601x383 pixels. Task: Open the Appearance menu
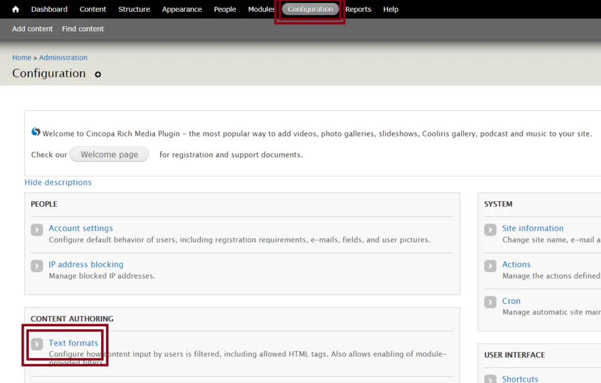click(x=182, y=9)
